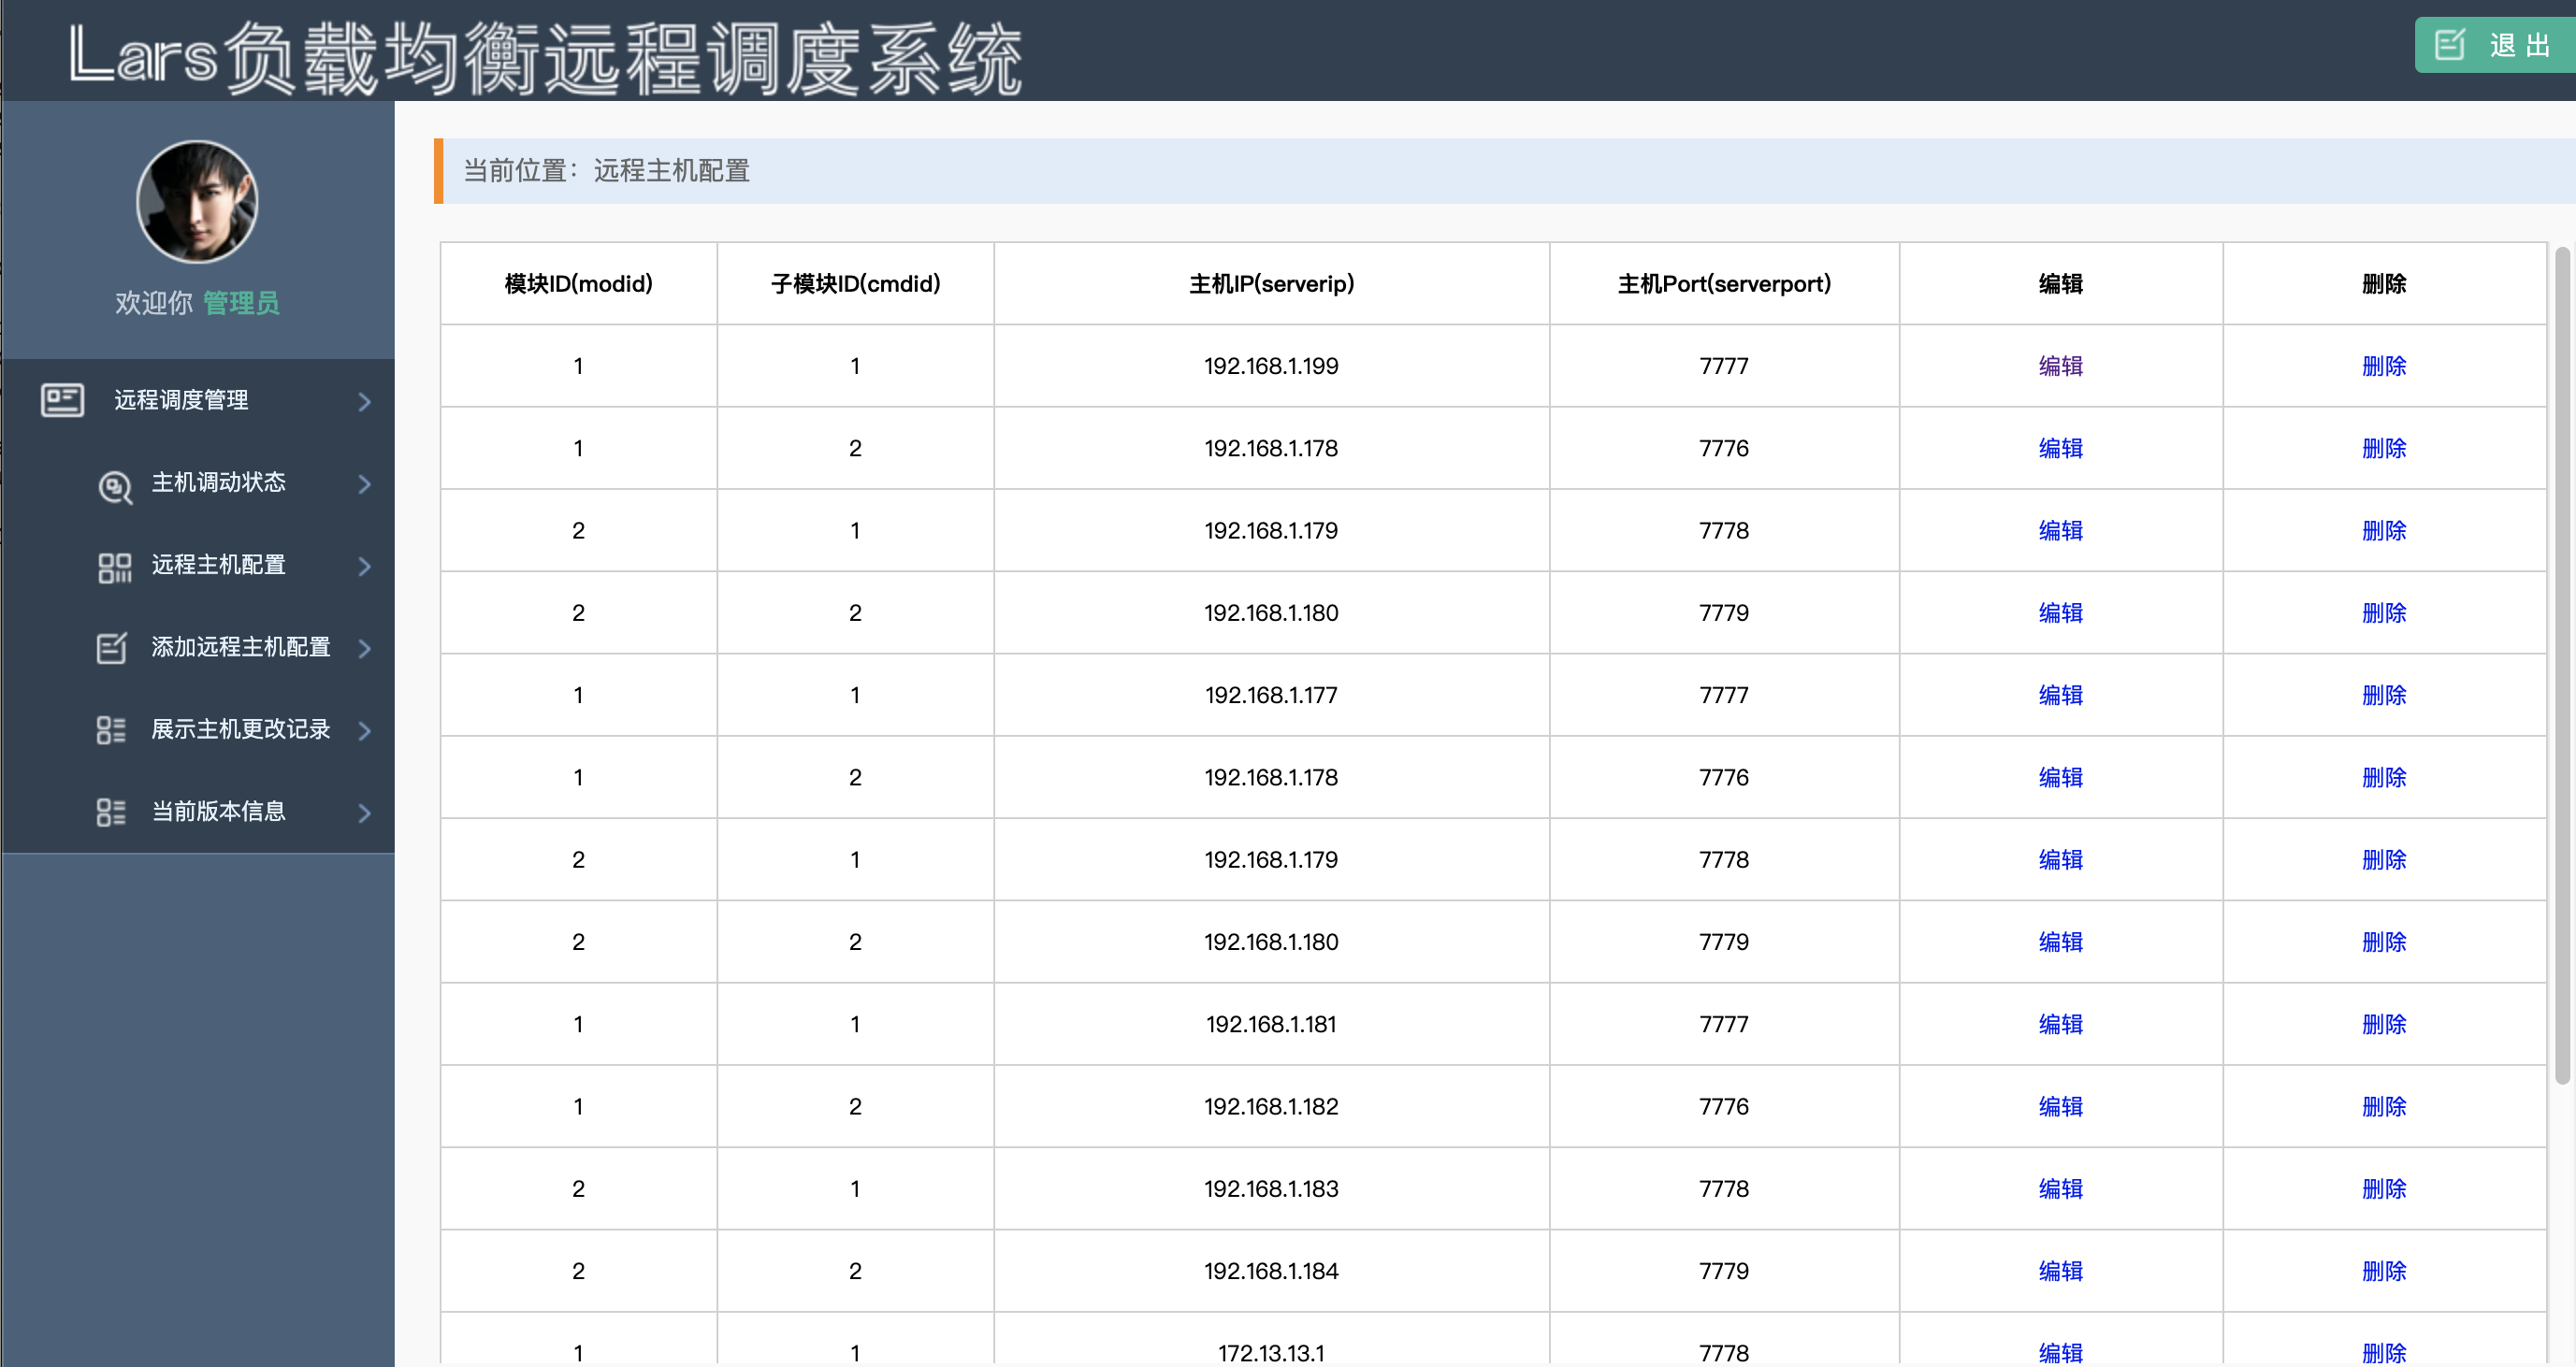The height and width of the screenshot is (1367, 2576).
Task: Click the notepad icon in 退出 button
Action: (2449, 45)
